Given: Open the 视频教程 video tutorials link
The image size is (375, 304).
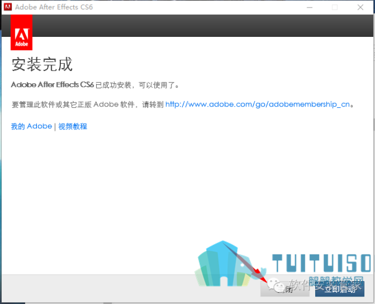Looking at the screenshot, I should (x=73, y=126).
